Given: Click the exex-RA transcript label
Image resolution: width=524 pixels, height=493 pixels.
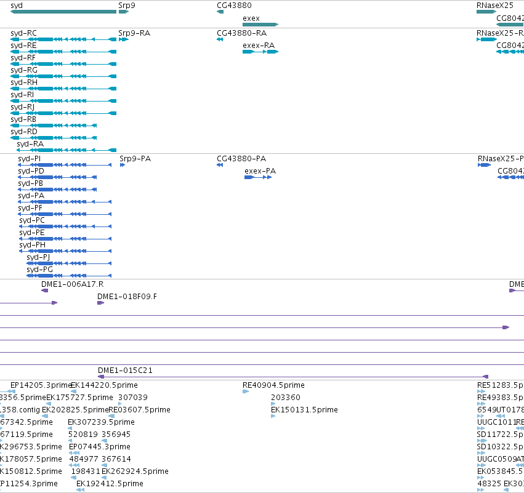Looking at the screenshot, I should [259, 46].
